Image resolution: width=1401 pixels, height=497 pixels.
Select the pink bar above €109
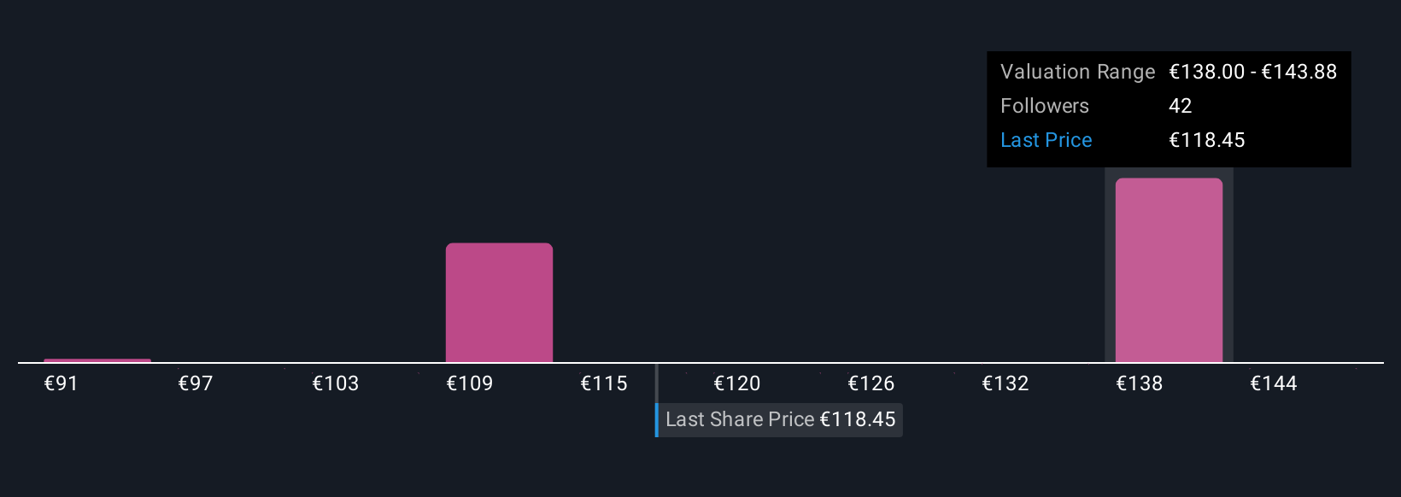click(x=499, y=303)
